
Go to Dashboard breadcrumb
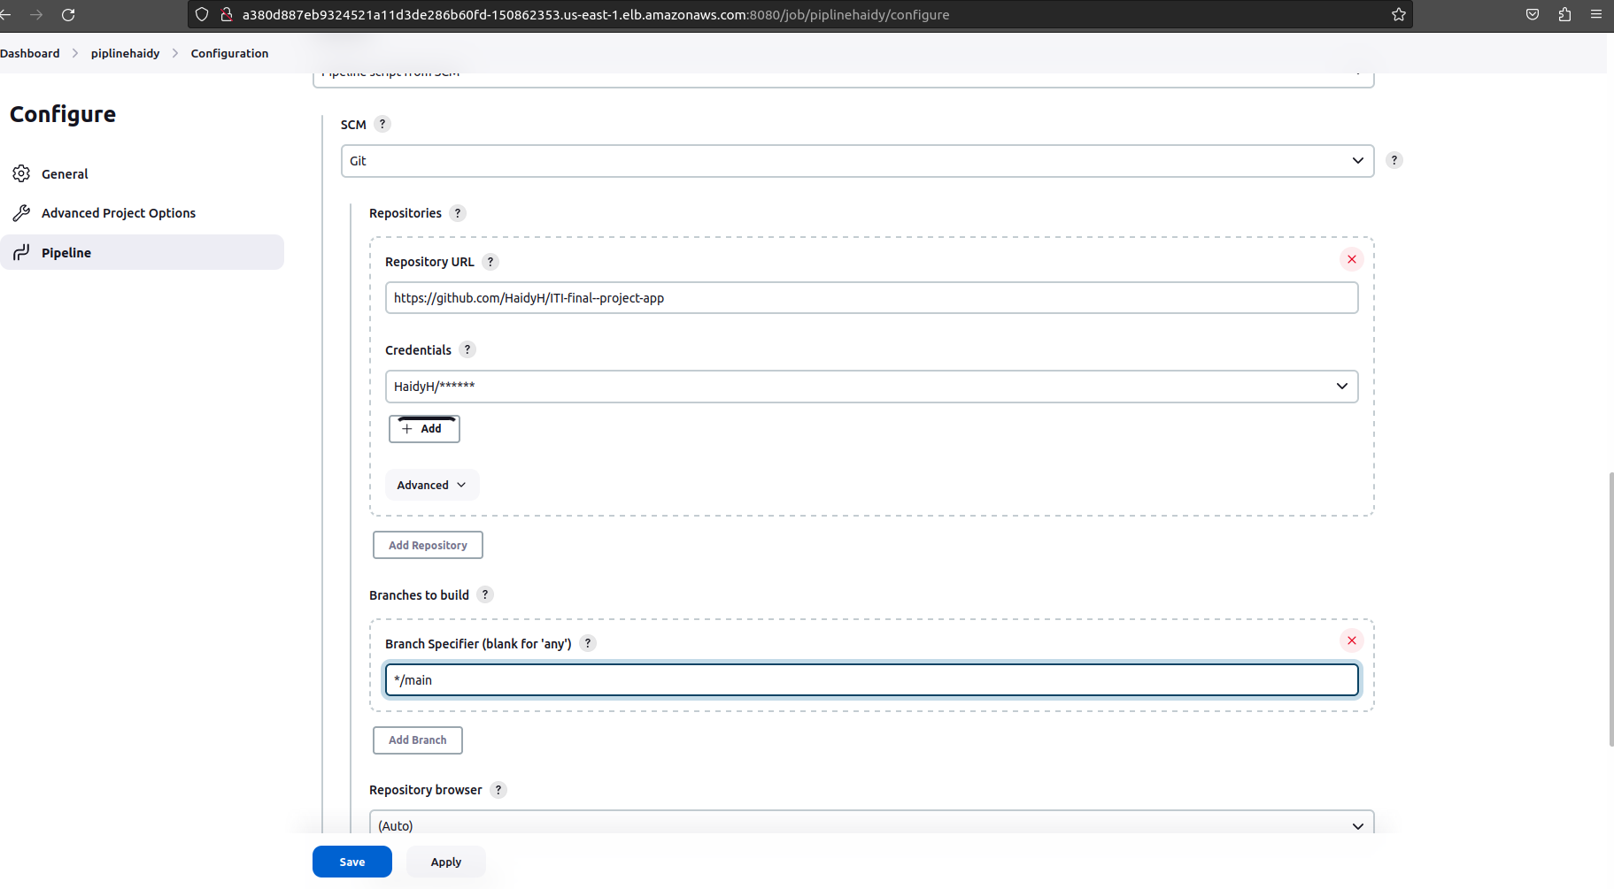click(x=30, y=53)
